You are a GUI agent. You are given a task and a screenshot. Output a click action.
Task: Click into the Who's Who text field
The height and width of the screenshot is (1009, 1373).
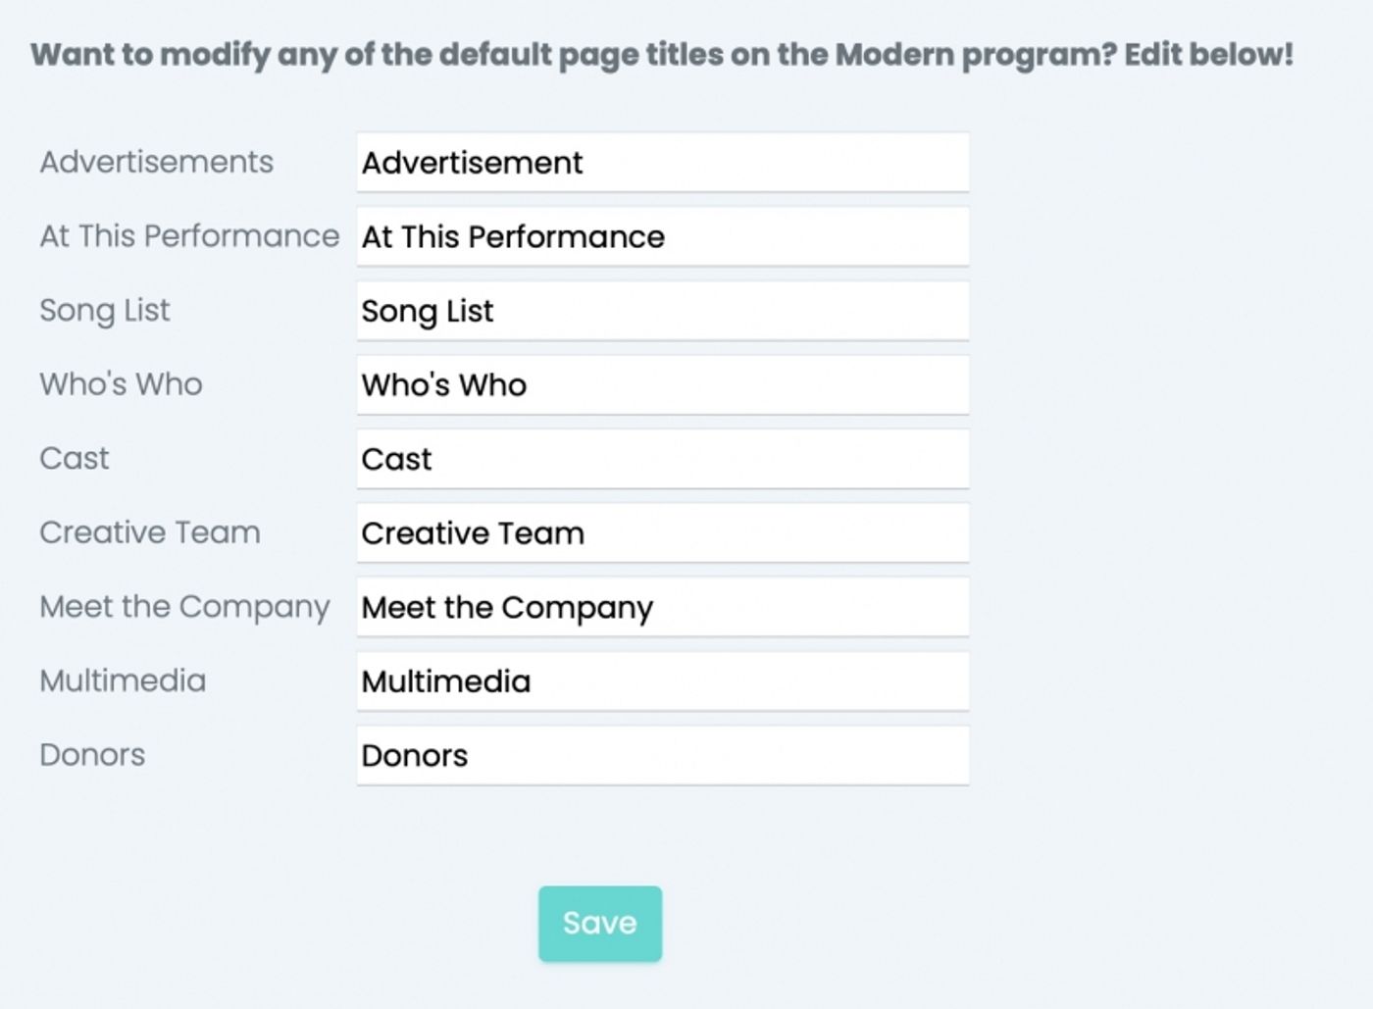pos(662,384)
